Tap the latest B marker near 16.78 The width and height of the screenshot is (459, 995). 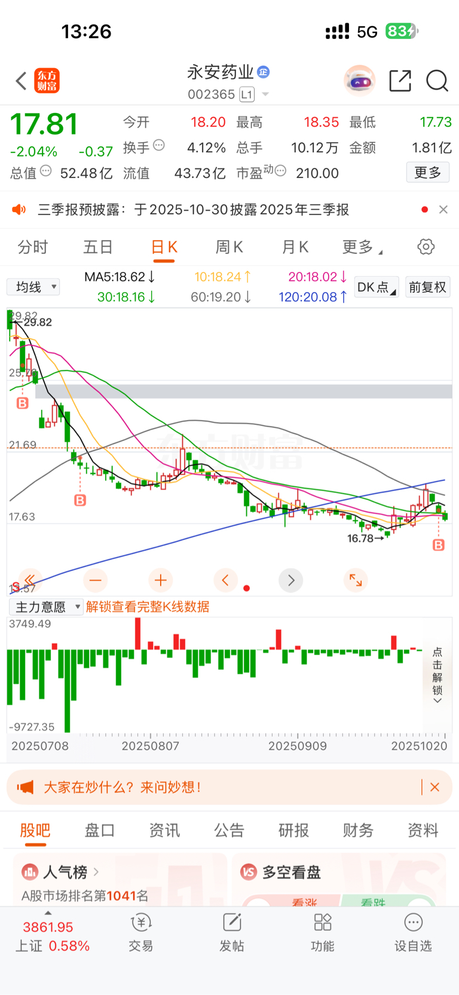(x=439, y=544)
